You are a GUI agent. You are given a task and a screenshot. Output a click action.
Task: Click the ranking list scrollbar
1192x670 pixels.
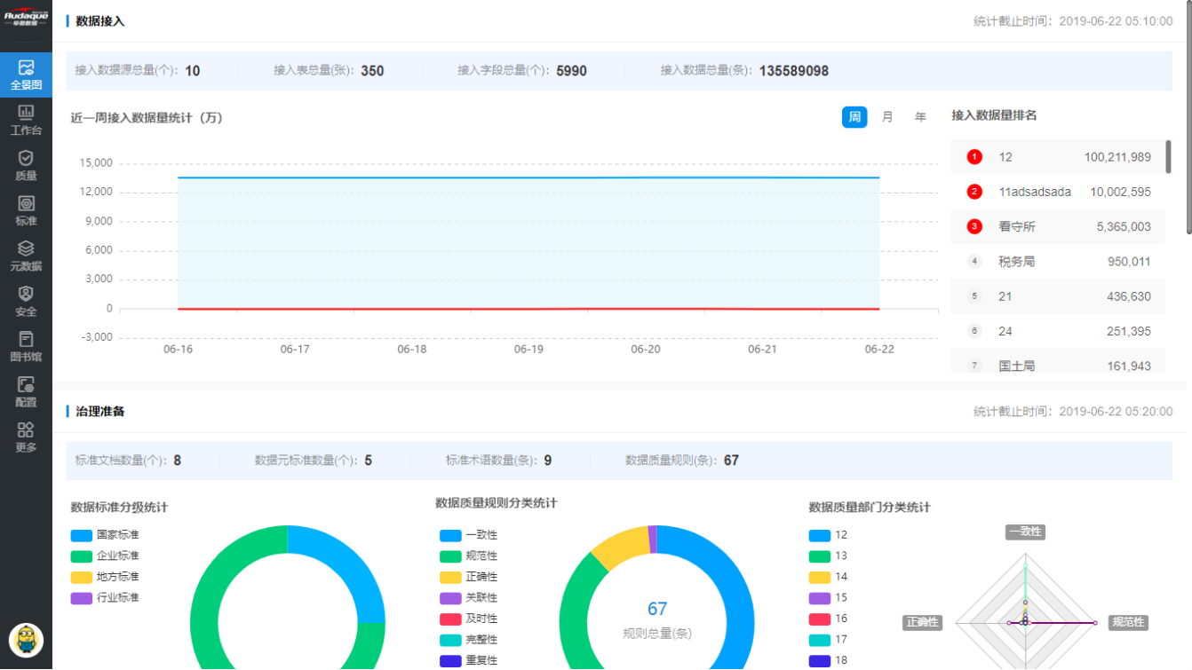(1168, 158)
